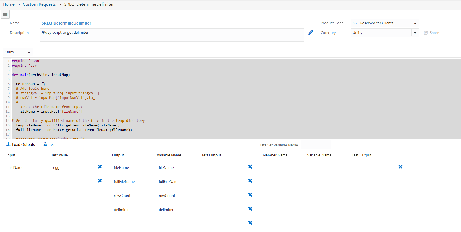Delete the fullFileName output row

pos(250,181)
